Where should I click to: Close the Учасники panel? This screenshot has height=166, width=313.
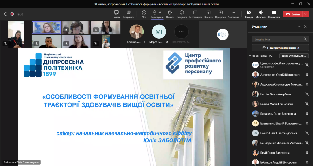coord(306,26)
